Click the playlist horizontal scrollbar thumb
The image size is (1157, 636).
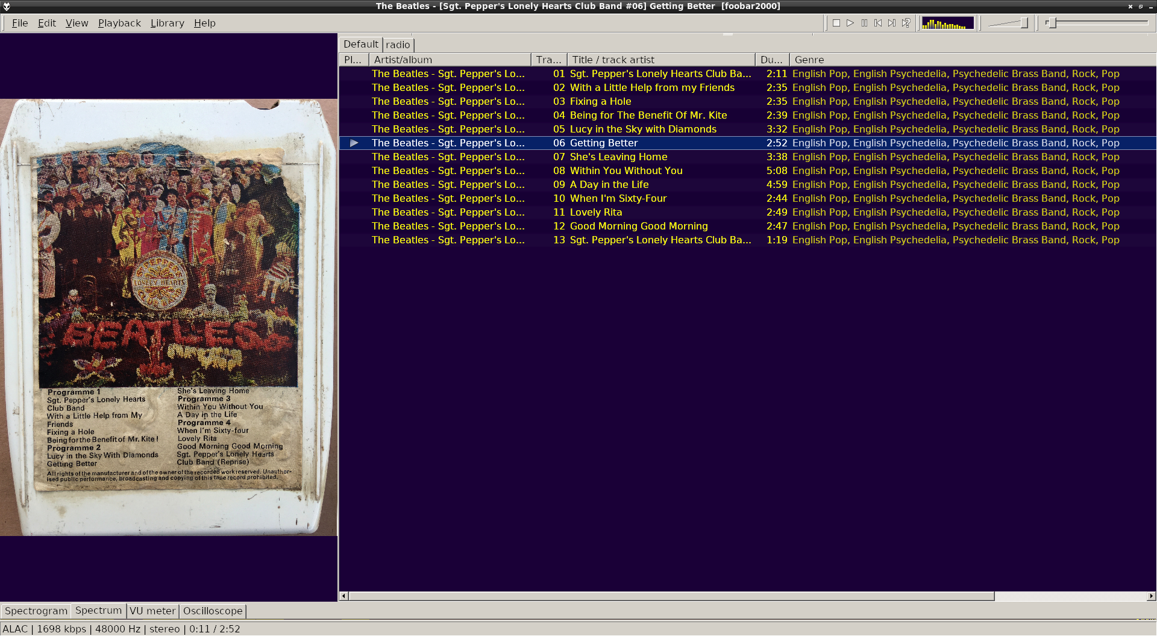[x=671, y=596]
